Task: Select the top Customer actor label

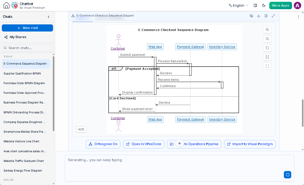Action: [118, 49]
